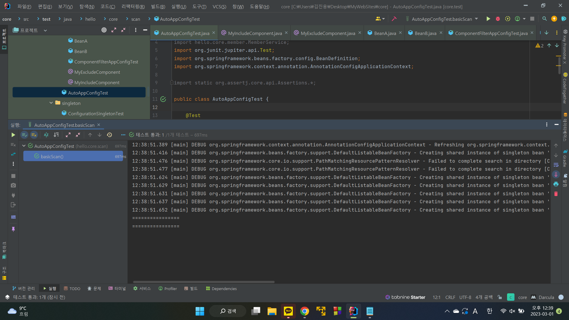Open test history clock icon
The width and height of the screenshot is (569, 320).
109,135
